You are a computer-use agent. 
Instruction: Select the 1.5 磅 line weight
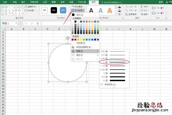point(114,66)
